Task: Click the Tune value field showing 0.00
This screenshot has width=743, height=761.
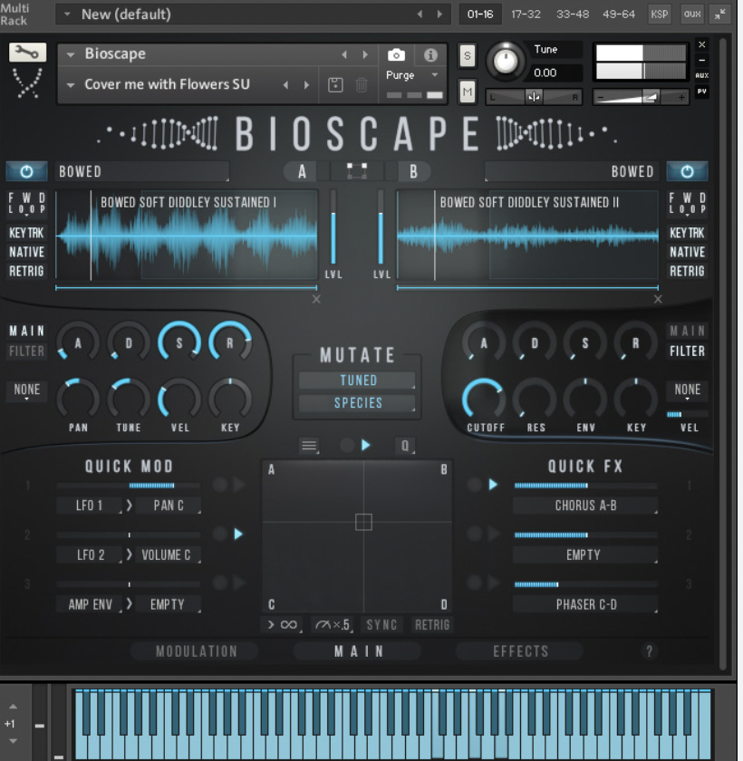Action: pyautogui.click(x=555, y=72)
